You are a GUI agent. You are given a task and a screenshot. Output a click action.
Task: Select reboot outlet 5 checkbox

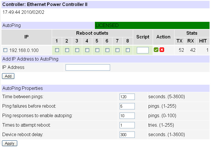97,50
